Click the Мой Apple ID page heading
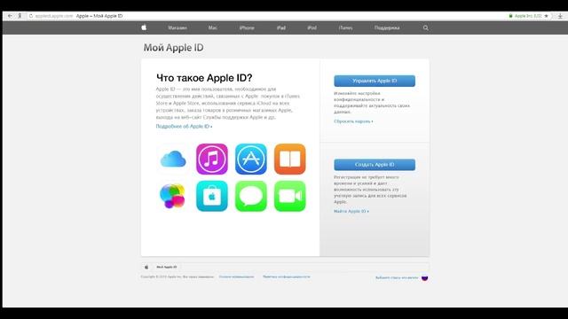 [174, 47]
